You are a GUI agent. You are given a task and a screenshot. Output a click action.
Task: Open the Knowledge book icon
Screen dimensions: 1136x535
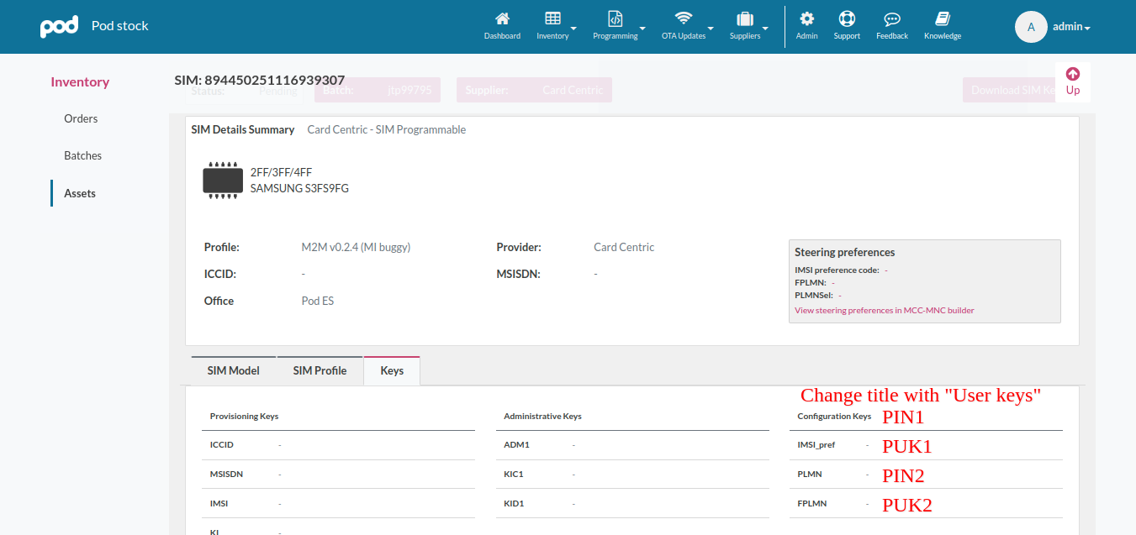coord(942,18)
